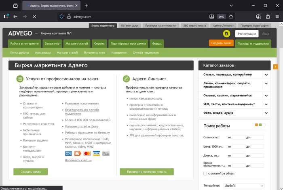Open Магазин статей in green main menu

click(77, 44)
